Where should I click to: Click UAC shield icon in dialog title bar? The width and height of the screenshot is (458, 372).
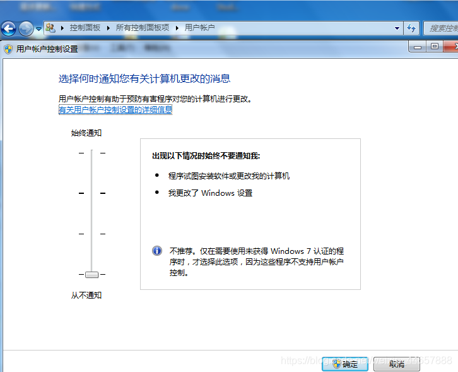(8, 49)
